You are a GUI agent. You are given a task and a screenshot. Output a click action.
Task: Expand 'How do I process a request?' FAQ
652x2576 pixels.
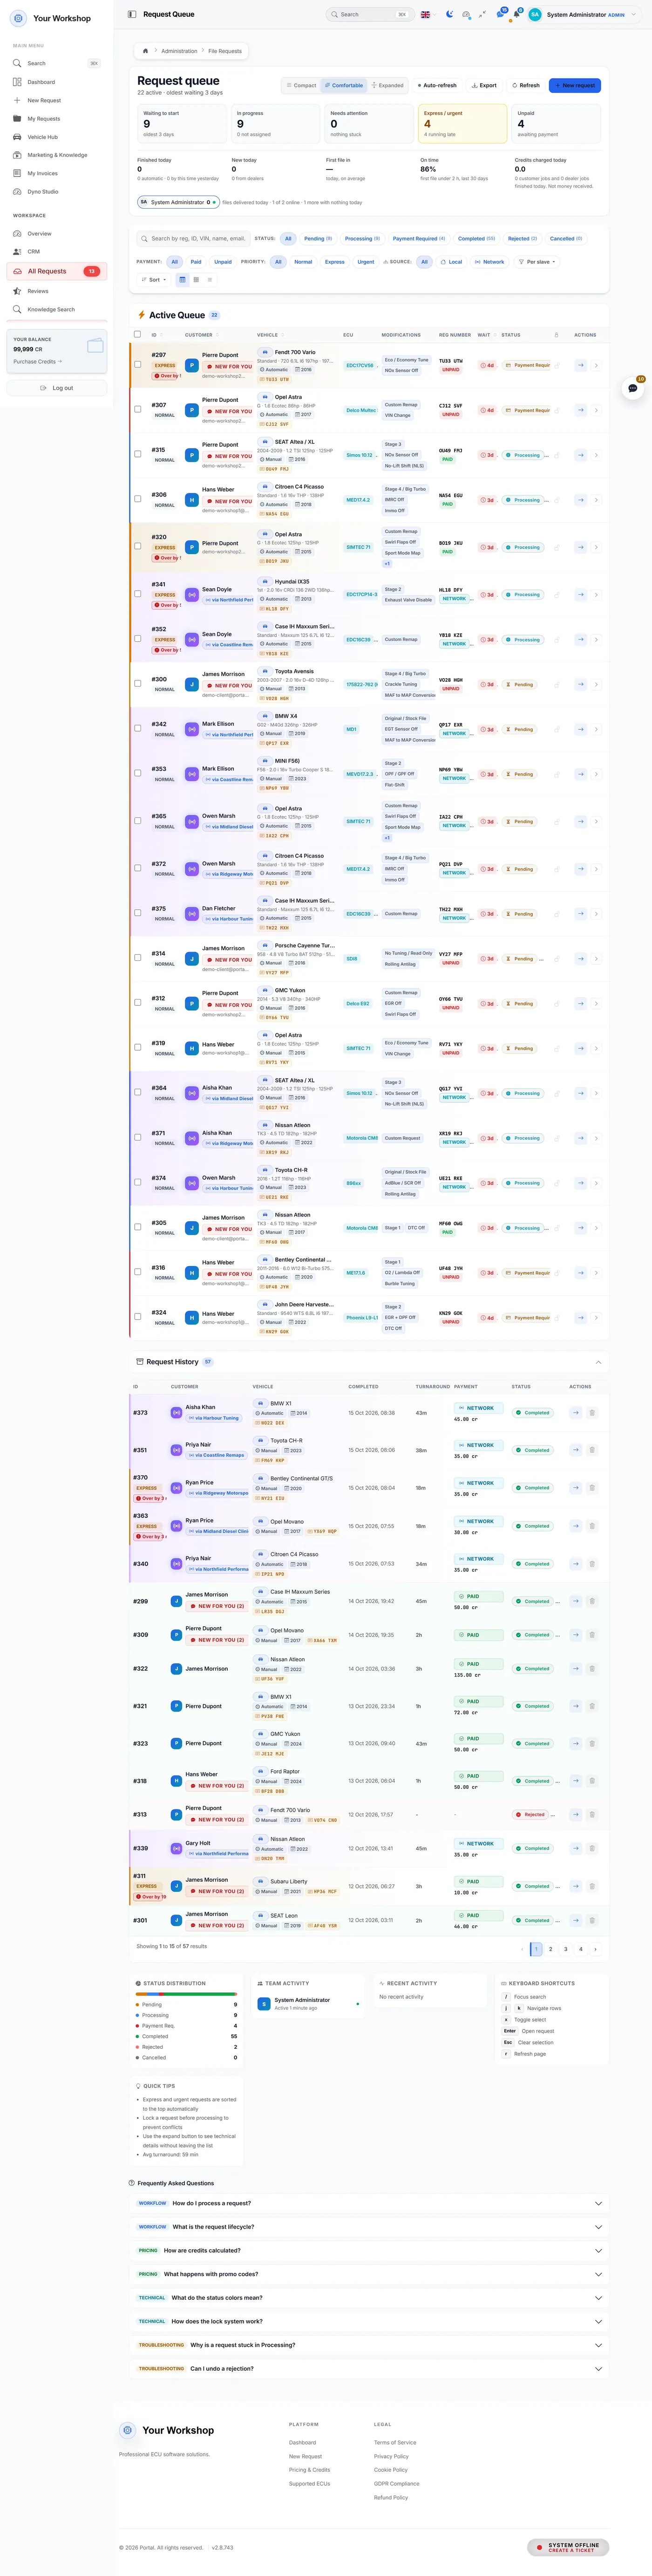pos(369,2203)
